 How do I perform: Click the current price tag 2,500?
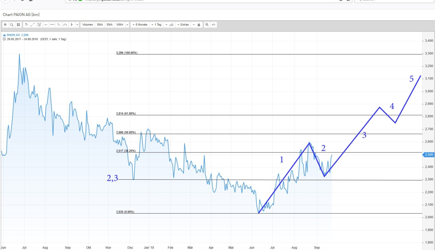click(x=429, y=155)
